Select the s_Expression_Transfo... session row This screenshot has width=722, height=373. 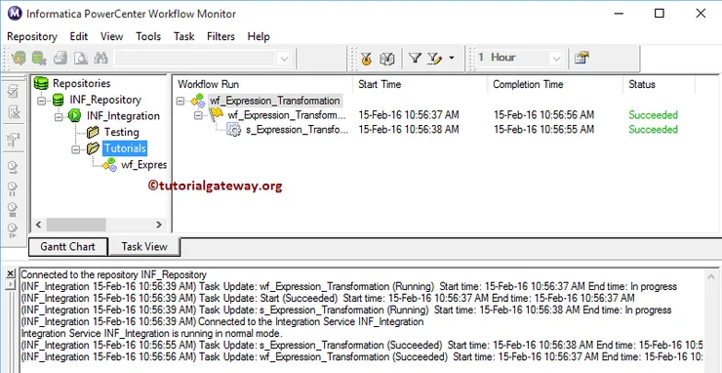point(298,130)
